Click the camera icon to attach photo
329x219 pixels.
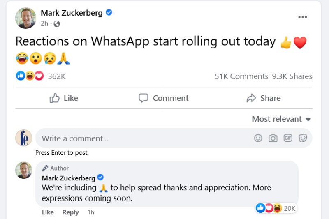pos(273,138)
